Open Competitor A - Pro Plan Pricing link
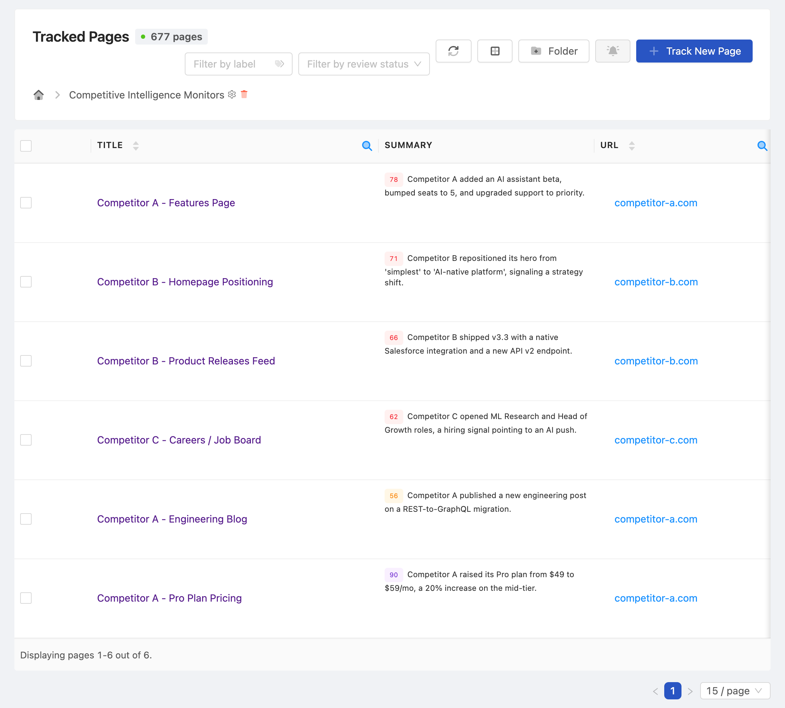 (x=169, y=598)
